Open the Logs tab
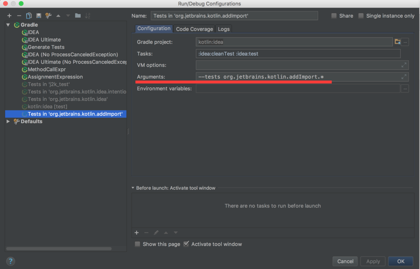This screenshot has width=420, height=269. click(224, 29)
